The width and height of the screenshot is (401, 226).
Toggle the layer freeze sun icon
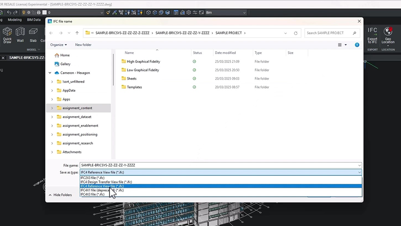click(28, 12)
